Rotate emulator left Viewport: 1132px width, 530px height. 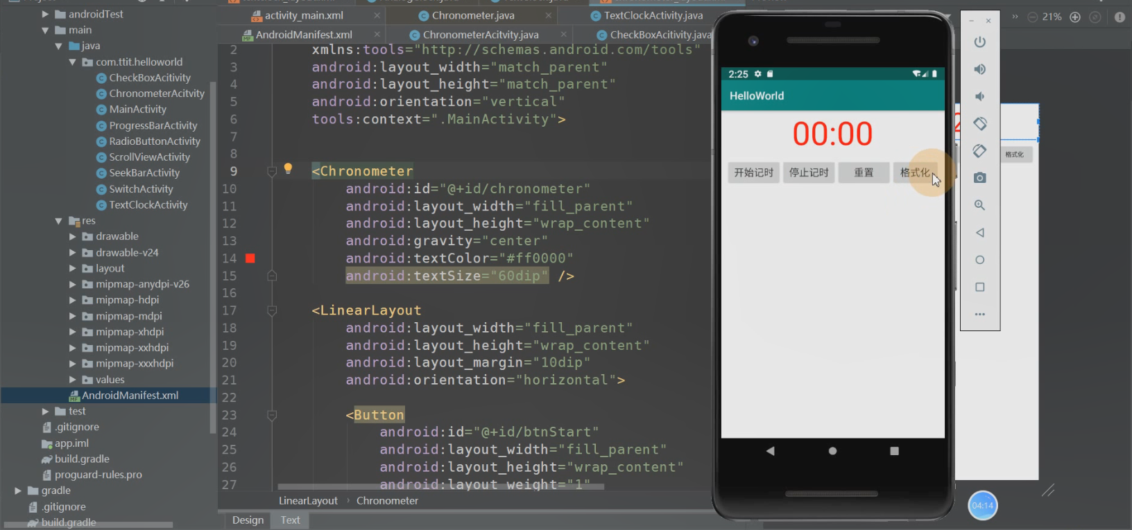980,123
